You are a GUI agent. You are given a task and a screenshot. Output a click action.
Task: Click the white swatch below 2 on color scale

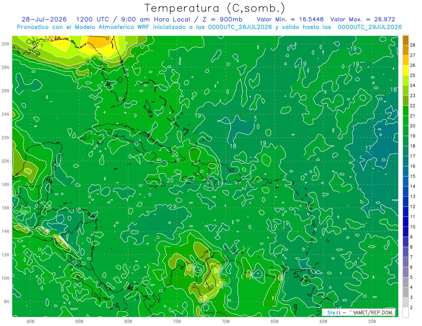(x=405, y=312)
